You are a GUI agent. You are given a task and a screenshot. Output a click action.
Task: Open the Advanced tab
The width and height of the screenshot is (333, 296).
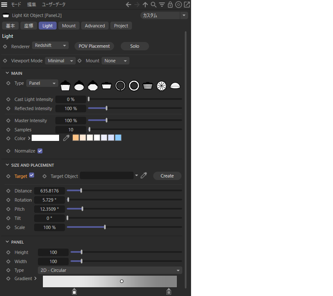[x=95, y=26]
